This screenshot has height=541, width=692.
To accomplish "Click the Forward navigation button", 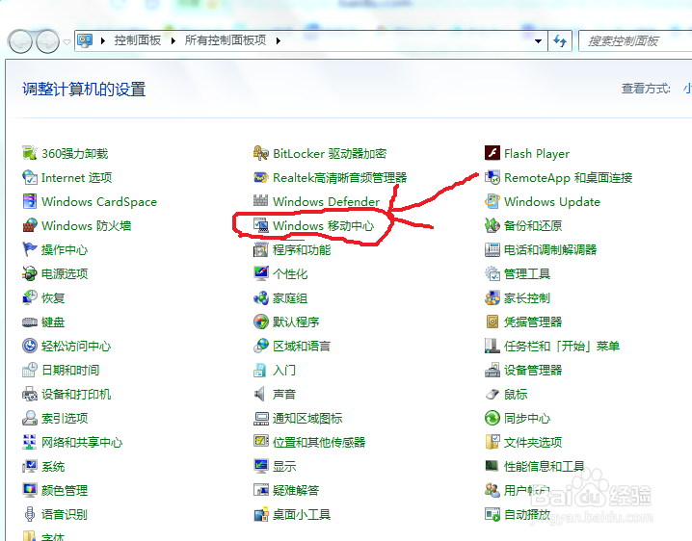I will pyautogui.click(x=47, y=41).
